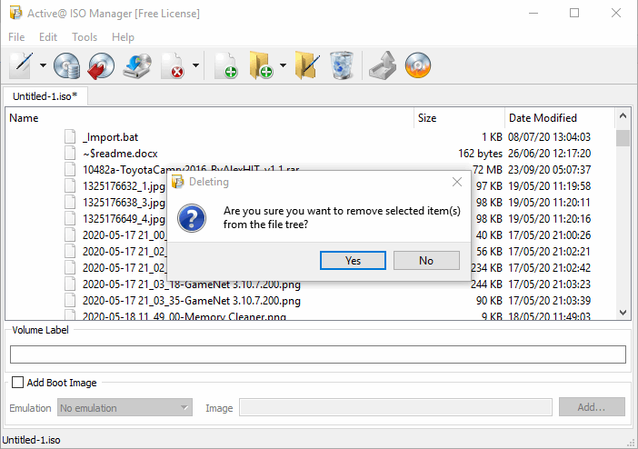The height and width of the screenshot is (449, 638).
Task: Click file icon beside 1325176632_1.jpg
Action: click(x=70, y=185)
